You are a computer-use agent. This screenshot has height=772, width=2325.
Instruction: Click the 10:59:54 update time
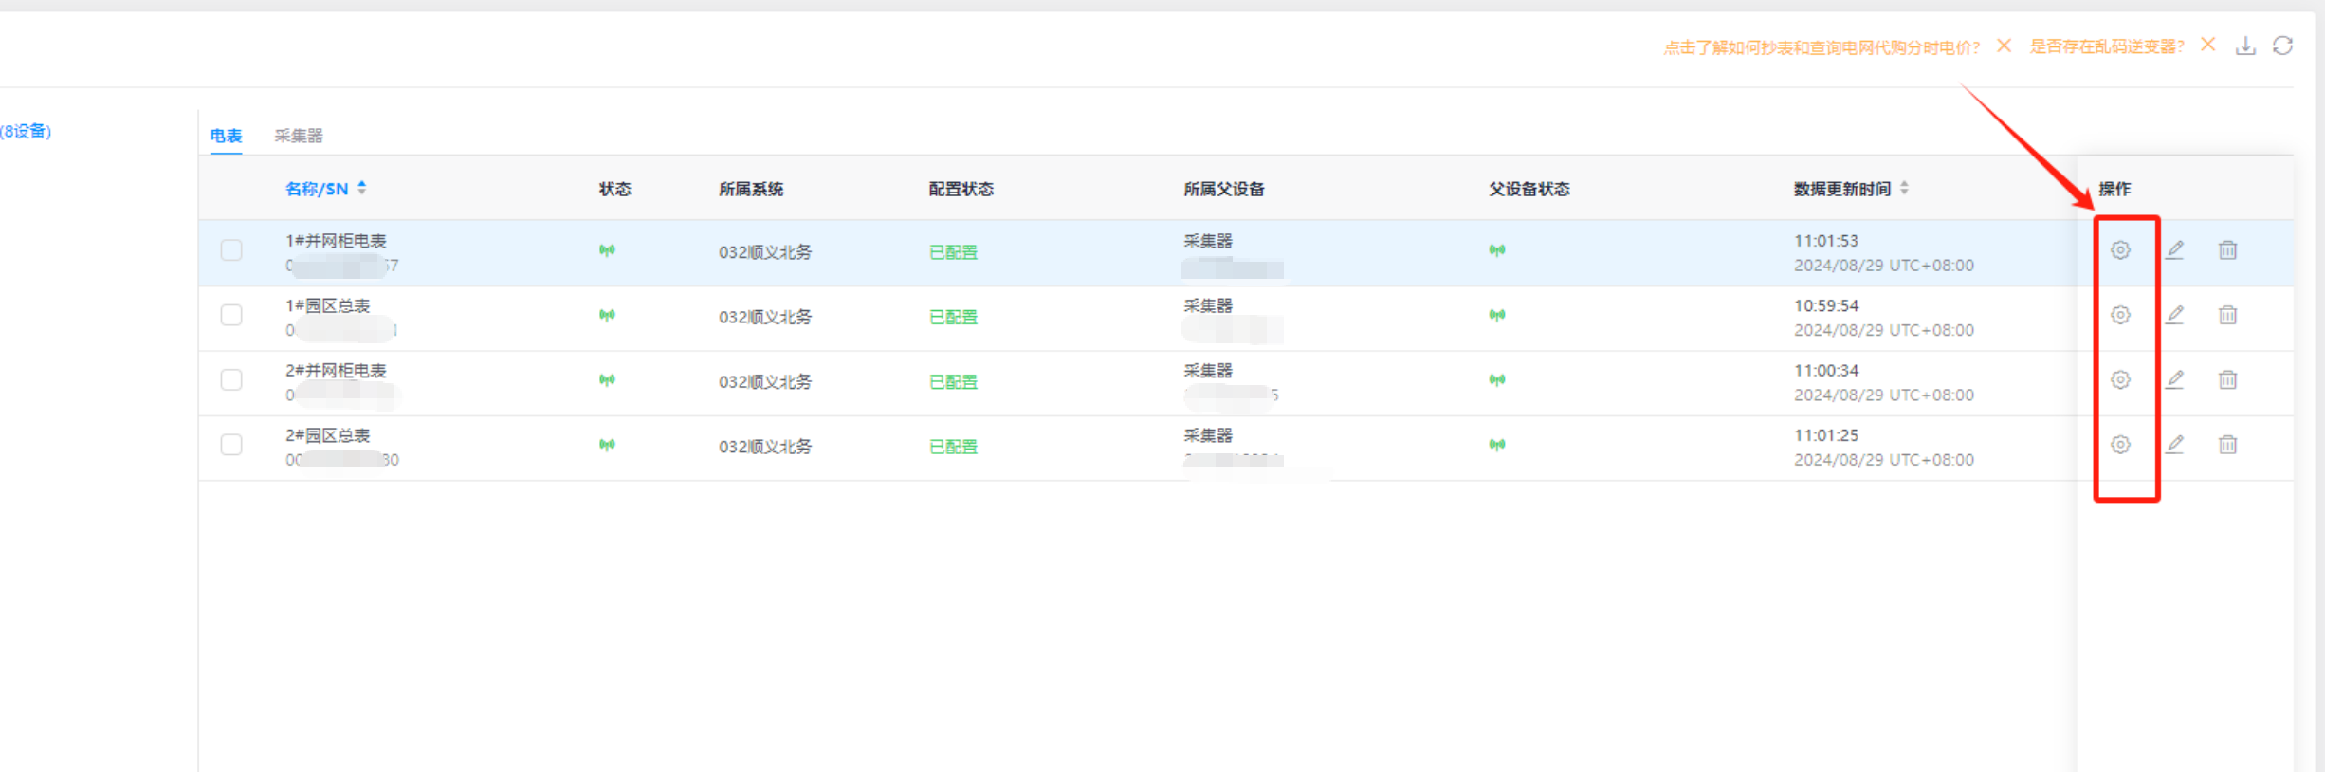(1826, 305)
